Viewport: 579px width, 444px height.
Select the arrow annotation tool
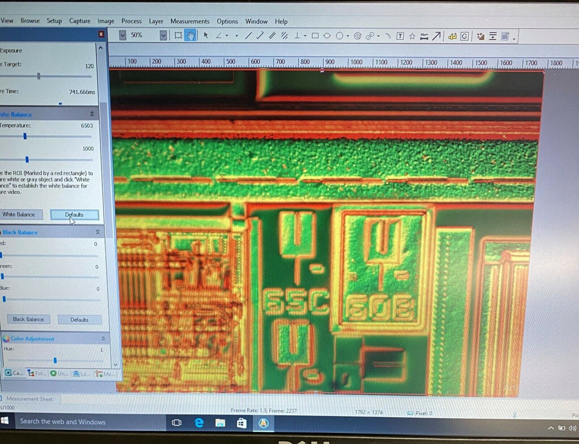click(x=436, y=36)
